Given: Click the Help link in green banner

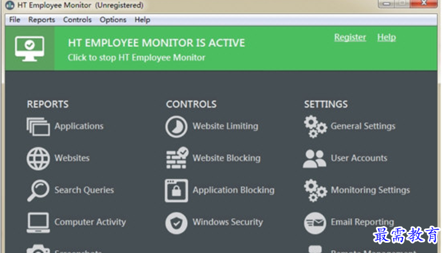Looking at the screenshot, I should point(387,37).
